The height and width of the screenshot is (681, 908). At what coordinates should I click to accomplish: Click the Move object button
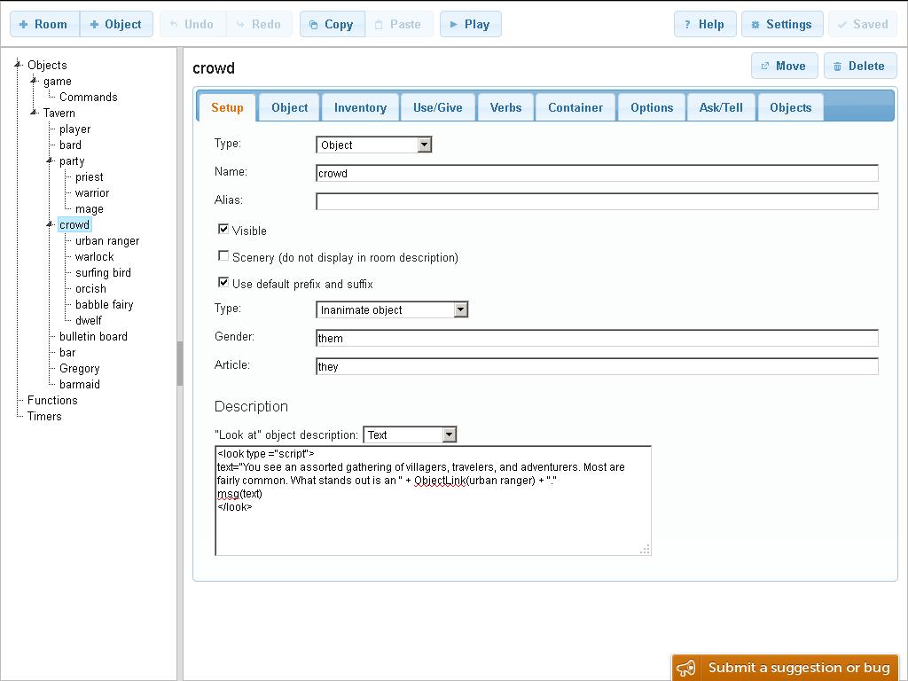(784, 66)
